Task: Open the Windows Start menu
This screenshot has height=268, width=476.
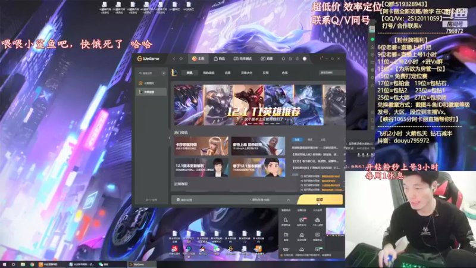Action: pos(4,264)
